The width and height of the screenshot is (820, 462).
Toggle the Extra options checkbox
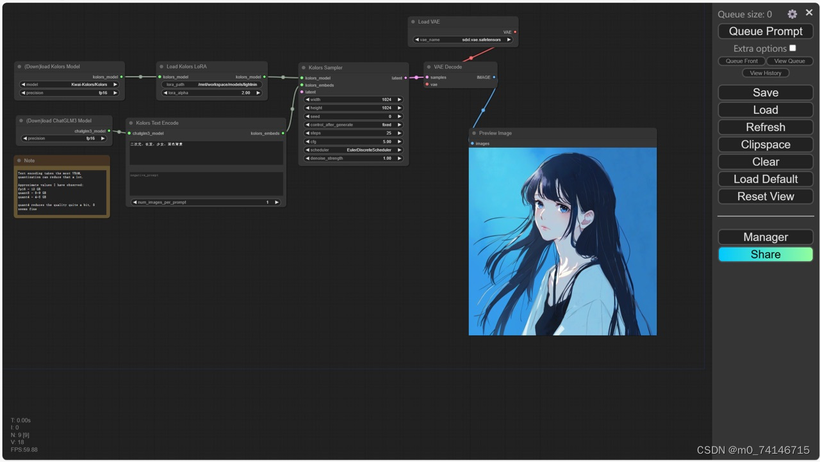tap(792, 48)
